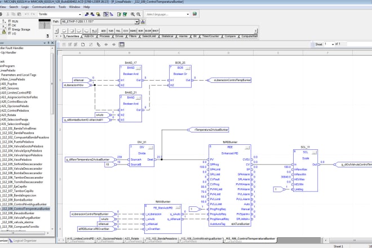Viewport: 372px width, 248px height.
Task: Switch to the Process element tab
Action: pyautogui.click(x=104, y=36)
